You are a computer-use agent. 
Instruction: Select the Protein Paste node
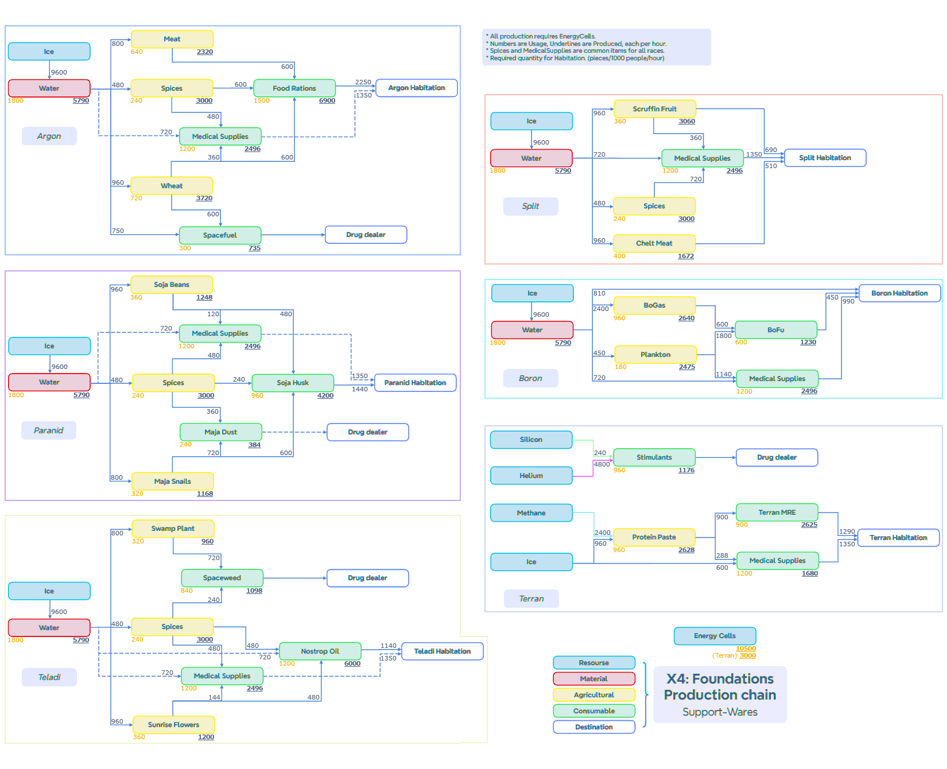coord(654,537)
